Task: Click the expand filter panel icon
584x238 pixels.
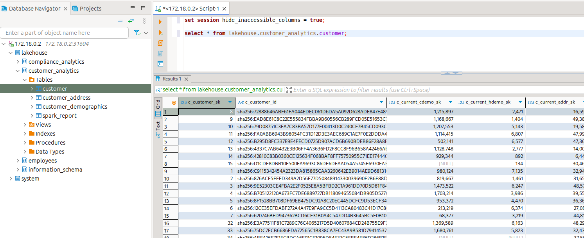Action: tap(289, 90)
